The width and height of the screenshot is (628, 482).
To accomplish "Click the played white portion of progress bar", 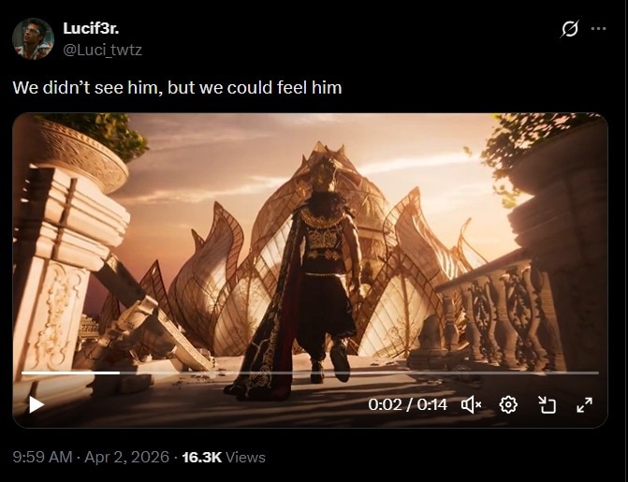I will tap(70, 372).
